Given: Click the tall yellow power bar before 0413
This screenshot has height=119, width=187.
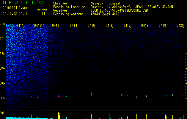Looking at the screenshot, I should tap(59, 115).
